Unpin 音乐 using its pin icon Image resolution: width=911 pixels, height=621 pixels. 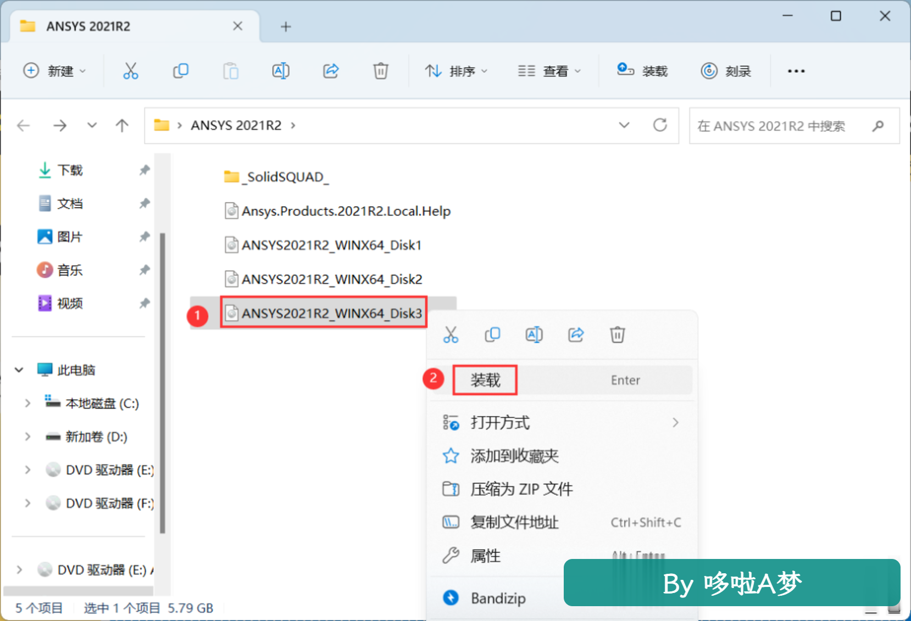(145, 270)
